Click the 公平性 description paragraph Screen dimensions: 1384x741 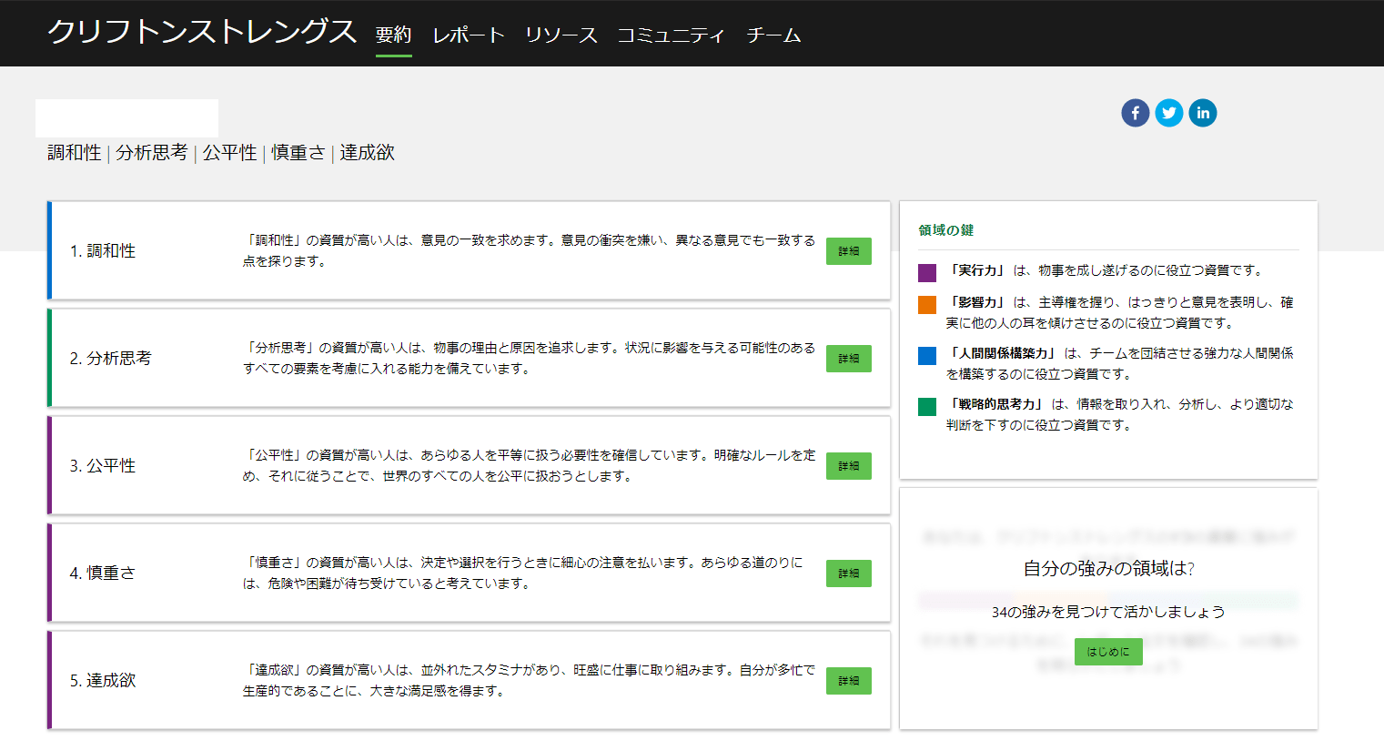coord(529,465)
